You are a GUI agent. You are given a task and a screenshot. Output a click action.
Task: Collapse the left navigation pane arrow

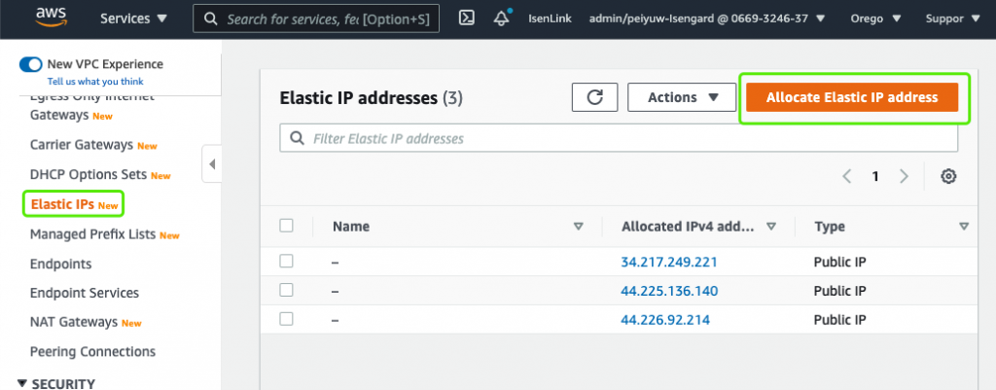211,163
